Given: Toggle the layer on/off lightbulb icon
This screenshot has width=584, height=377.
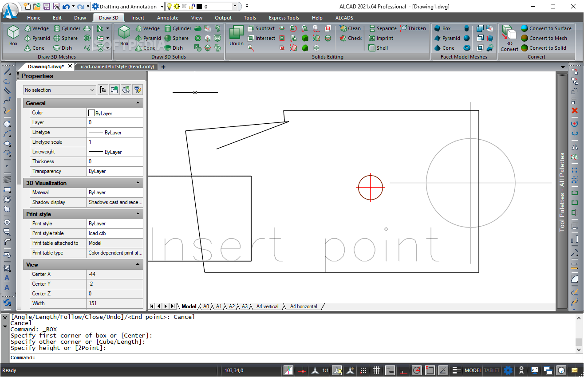Looking at the screenshot, I should click(169, 7).
